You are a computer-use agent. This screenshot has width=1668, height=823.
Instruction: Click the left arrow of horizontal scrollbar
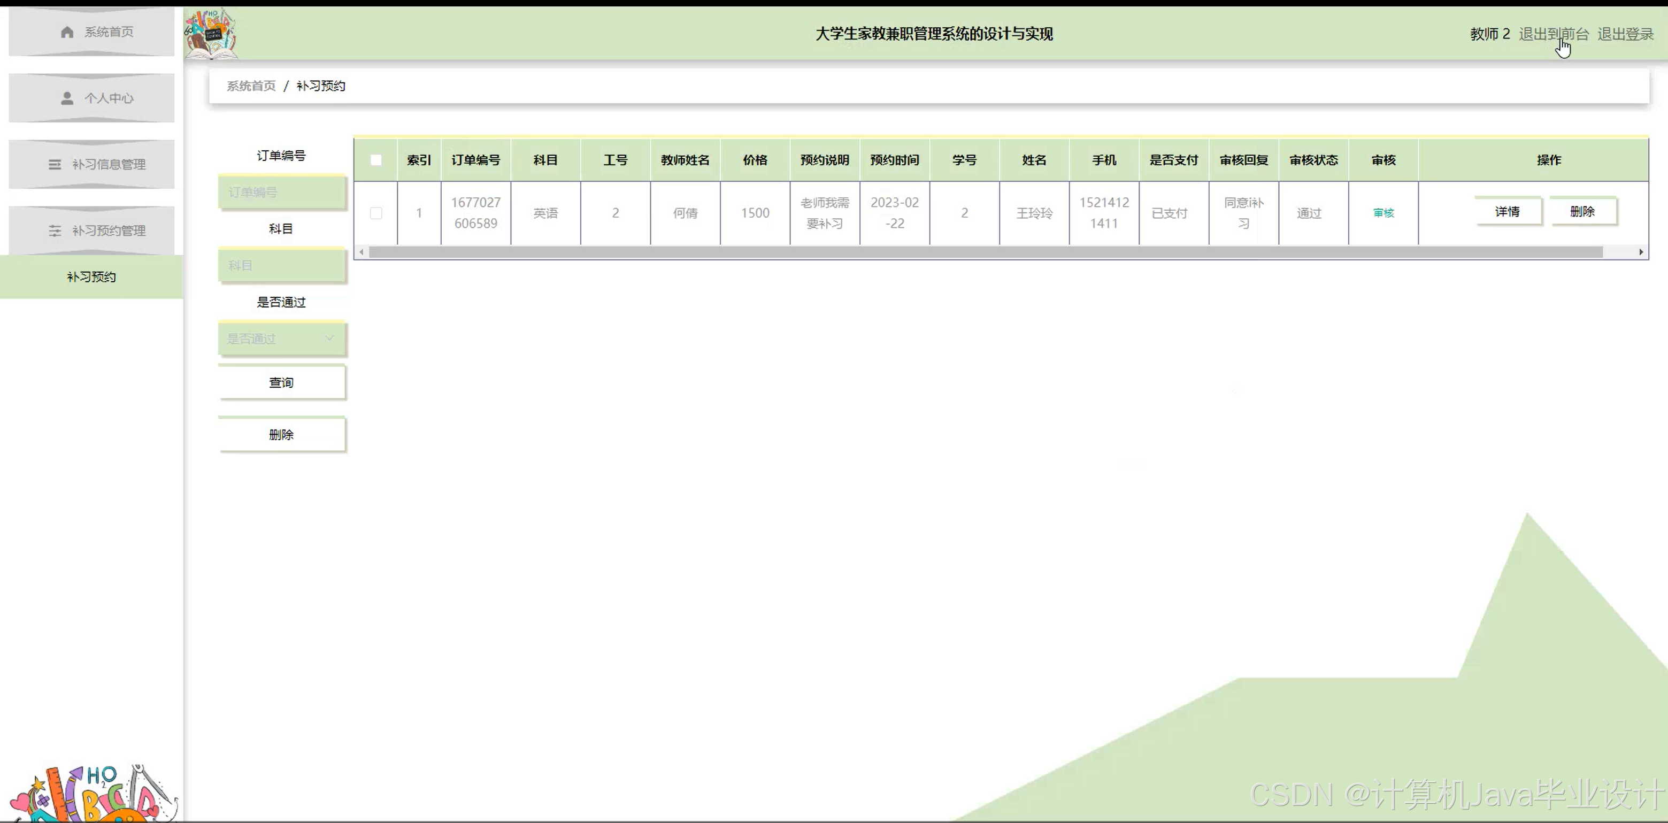click(x=362, y=252)
